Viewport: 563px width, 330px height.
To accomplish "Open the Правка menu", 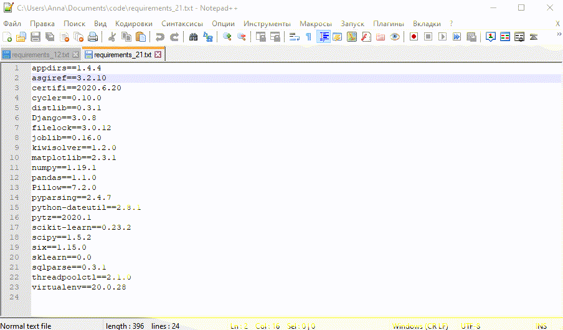I will [x=42, y=24].
